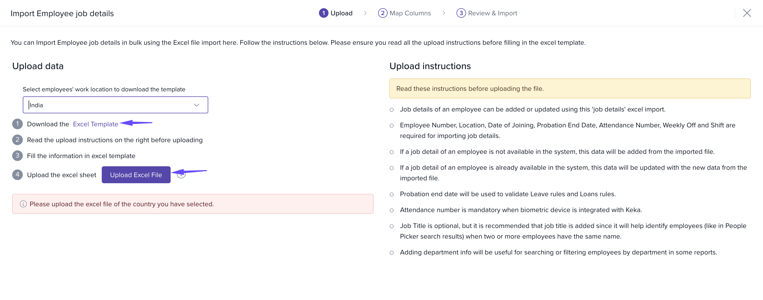Click the yellow read instructions banner
Viewport: 763px width, 300px height.
click(570, 88)
